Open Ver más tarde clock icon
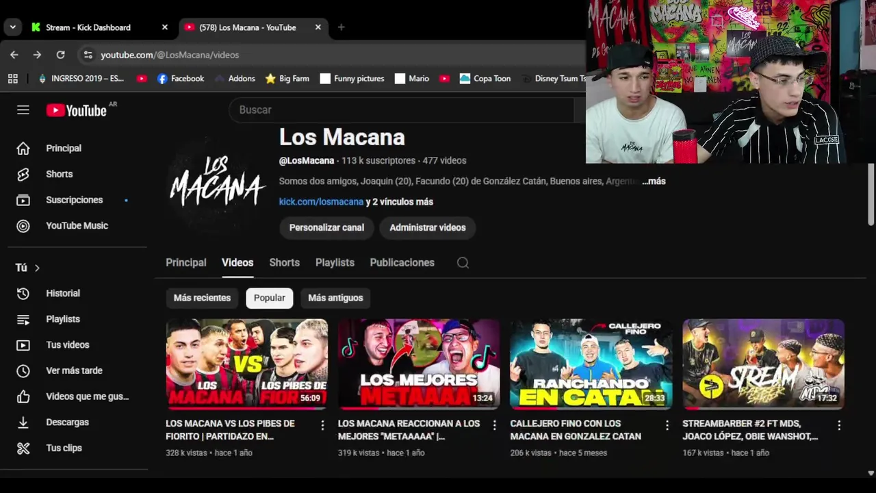Image resolution: width=876 pixels, height=493 pixels. point(23,371)
